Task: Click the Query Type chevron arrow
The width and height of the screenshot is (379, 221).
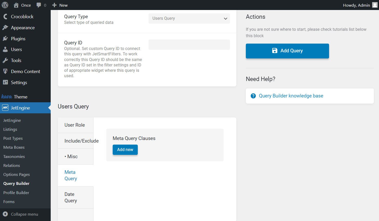Action: pos(226,18)
